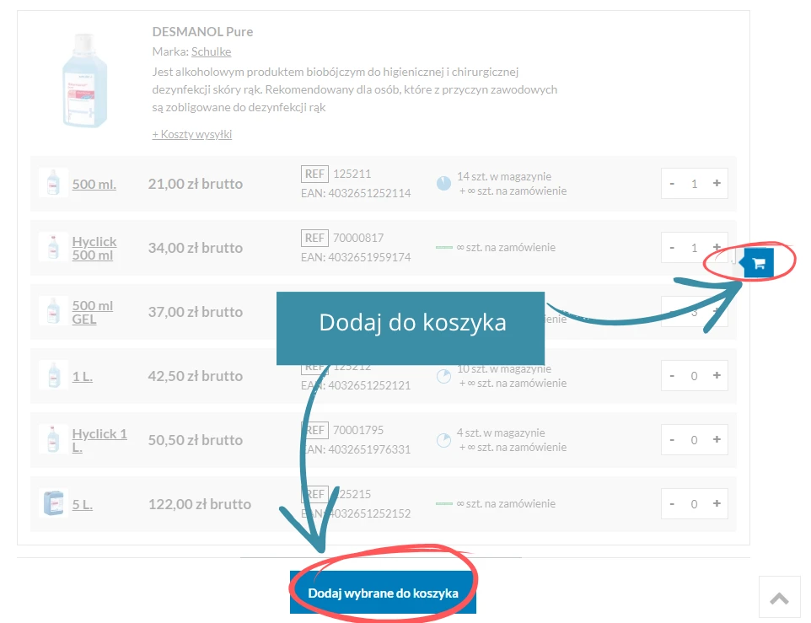Decrease quantity for Hyclick 1 L.

(x=672, y=440)
